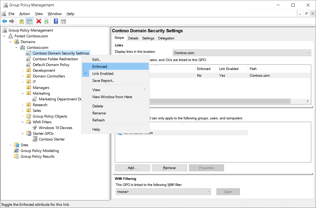Image resolution: width=316 pixels, height=208 pixels.
Task: Toggle Link Enabled in the context menu
Action: click(103, 73)
